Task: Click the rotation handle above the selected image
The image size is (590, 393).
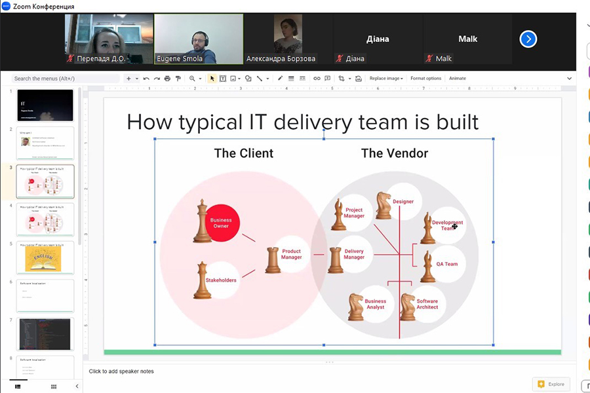Action: 324,130
